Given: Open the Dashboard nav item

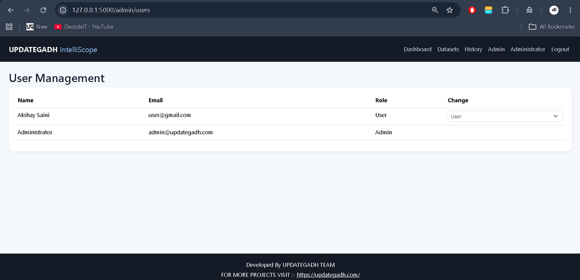Looking at the screenshot, I should pos(417,50).
